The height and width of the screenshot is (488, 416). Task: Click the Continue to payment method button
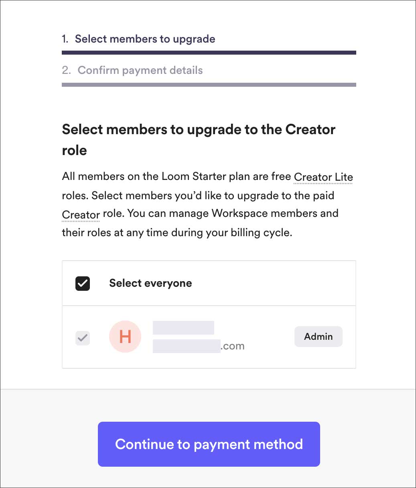point(209,444)
